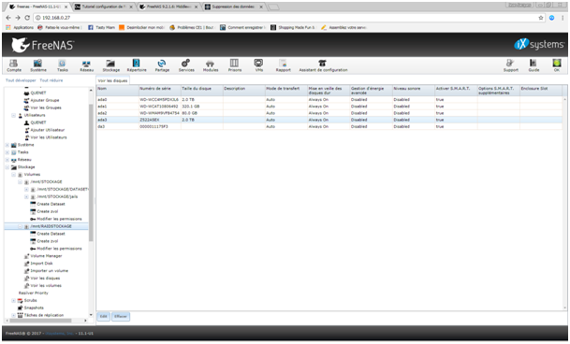Sort by the Taille du disque column
Screen dimensions: 570x344
click(x=201, y=91)
